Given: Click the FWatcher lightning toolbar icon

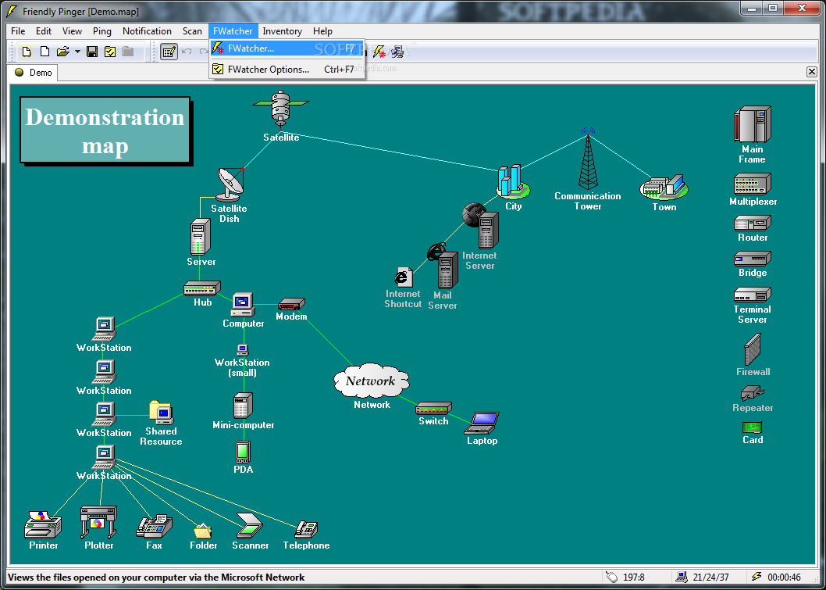Looking at the screenshot, I should pos(379,52).
